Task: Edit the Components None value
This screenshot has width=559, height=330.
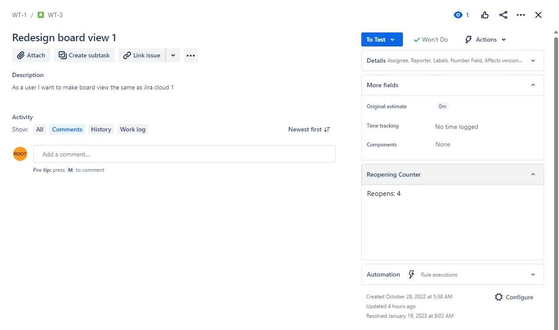Action: point(443,144)
